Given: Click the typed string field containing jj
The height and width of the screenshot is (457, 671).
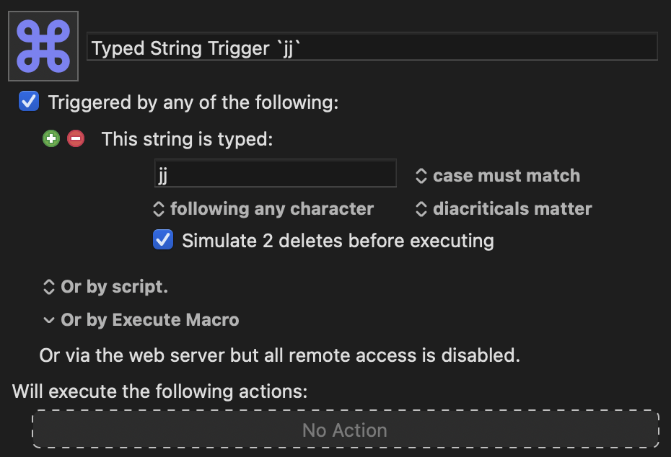Looking at the screenshot, I should pos(275,173).
